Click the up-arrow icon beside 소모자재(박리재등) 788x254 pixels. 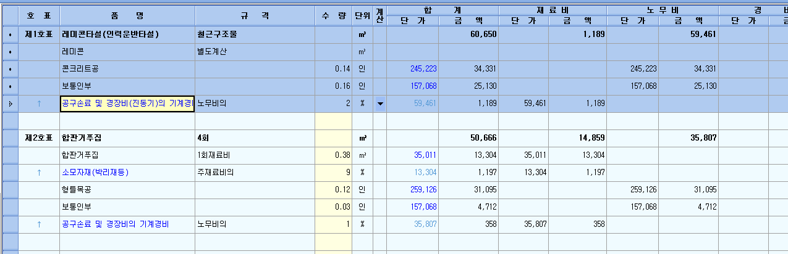39,173
